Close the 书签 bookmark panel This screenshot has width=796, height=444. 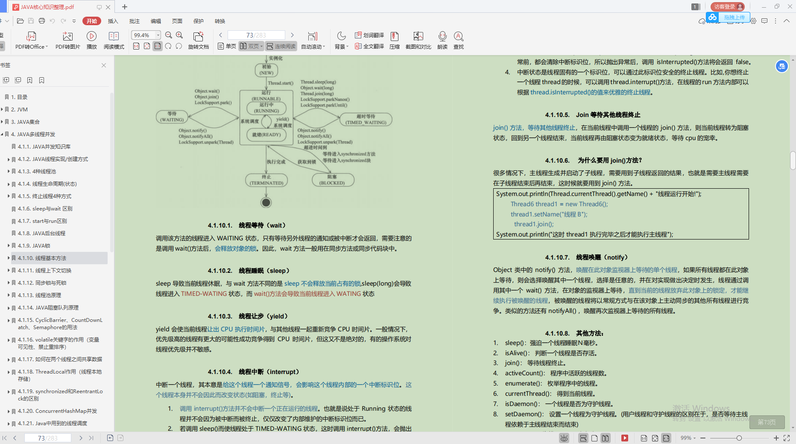click(104, 65)
